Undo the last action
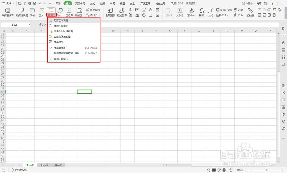Screen dimensions: 287x173 (40, 3)
